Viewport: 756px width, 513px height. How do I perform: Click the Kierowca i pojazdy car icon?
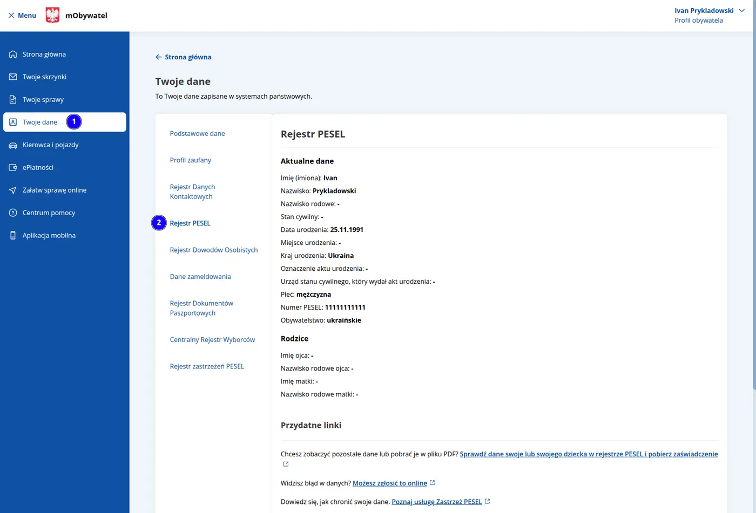[x=13, y=145]
